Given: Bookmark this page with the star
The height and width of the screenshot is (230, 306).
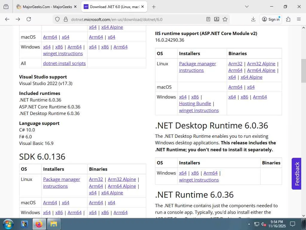Looking at the screenshot, I should 225,19.
